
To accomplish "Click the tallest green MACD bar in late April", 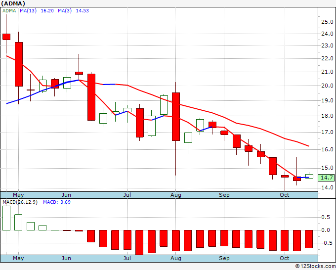I will [6, 218].
